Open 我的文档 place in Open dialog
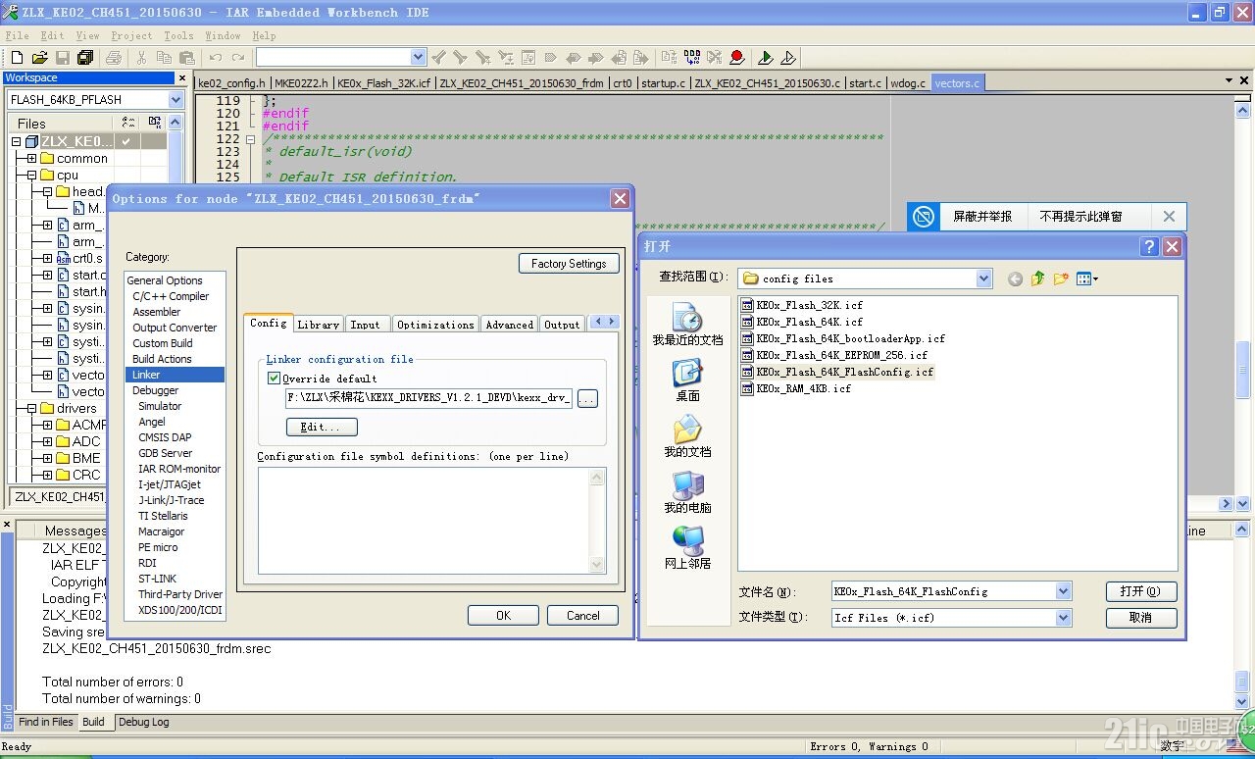This screenshot has width=1255, height=759. [687, 436]
